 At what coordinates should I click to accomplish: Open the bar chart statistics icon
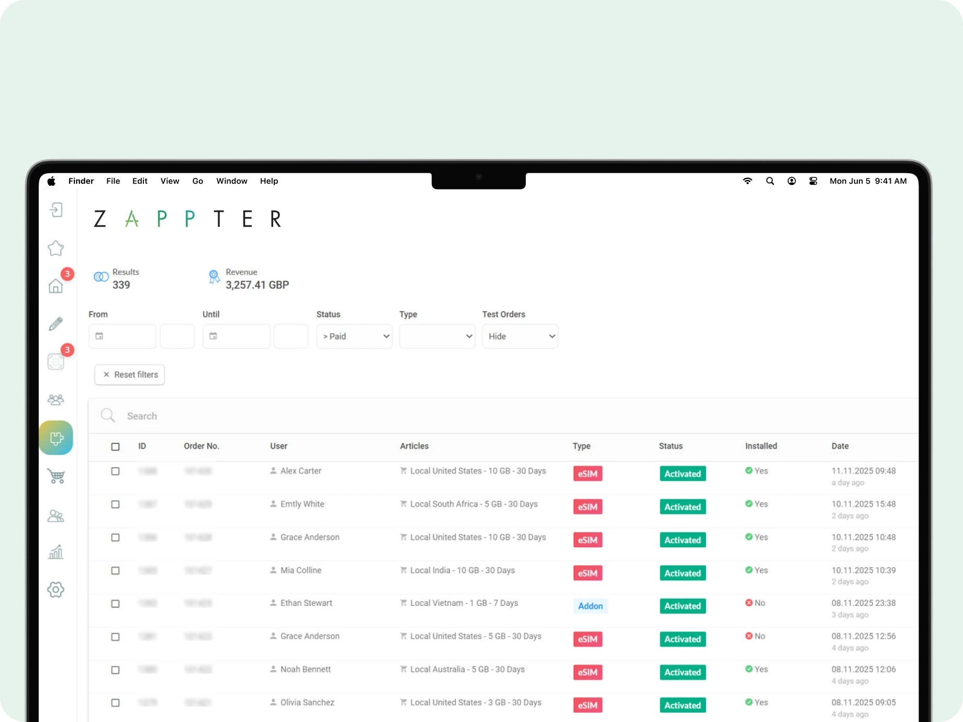tap(56, 552)
